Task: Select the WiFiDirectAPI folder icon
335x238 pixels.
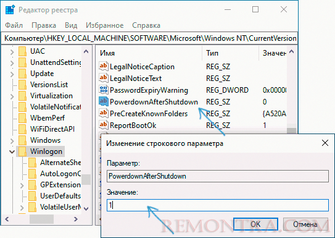Action: (22, 129)
